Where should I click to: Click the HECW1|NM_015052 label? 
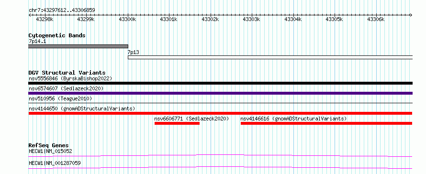[x=50, y=151]
